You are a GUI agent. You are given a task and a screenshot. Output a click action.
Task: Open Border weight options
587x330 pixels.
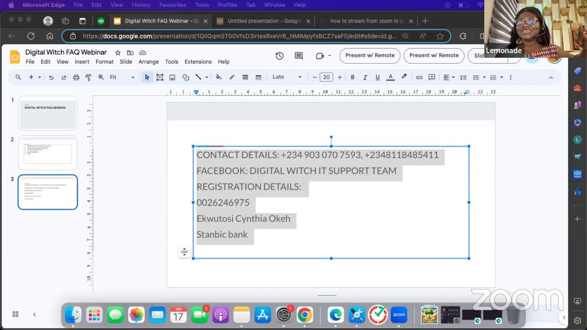[x=245, y=77]
